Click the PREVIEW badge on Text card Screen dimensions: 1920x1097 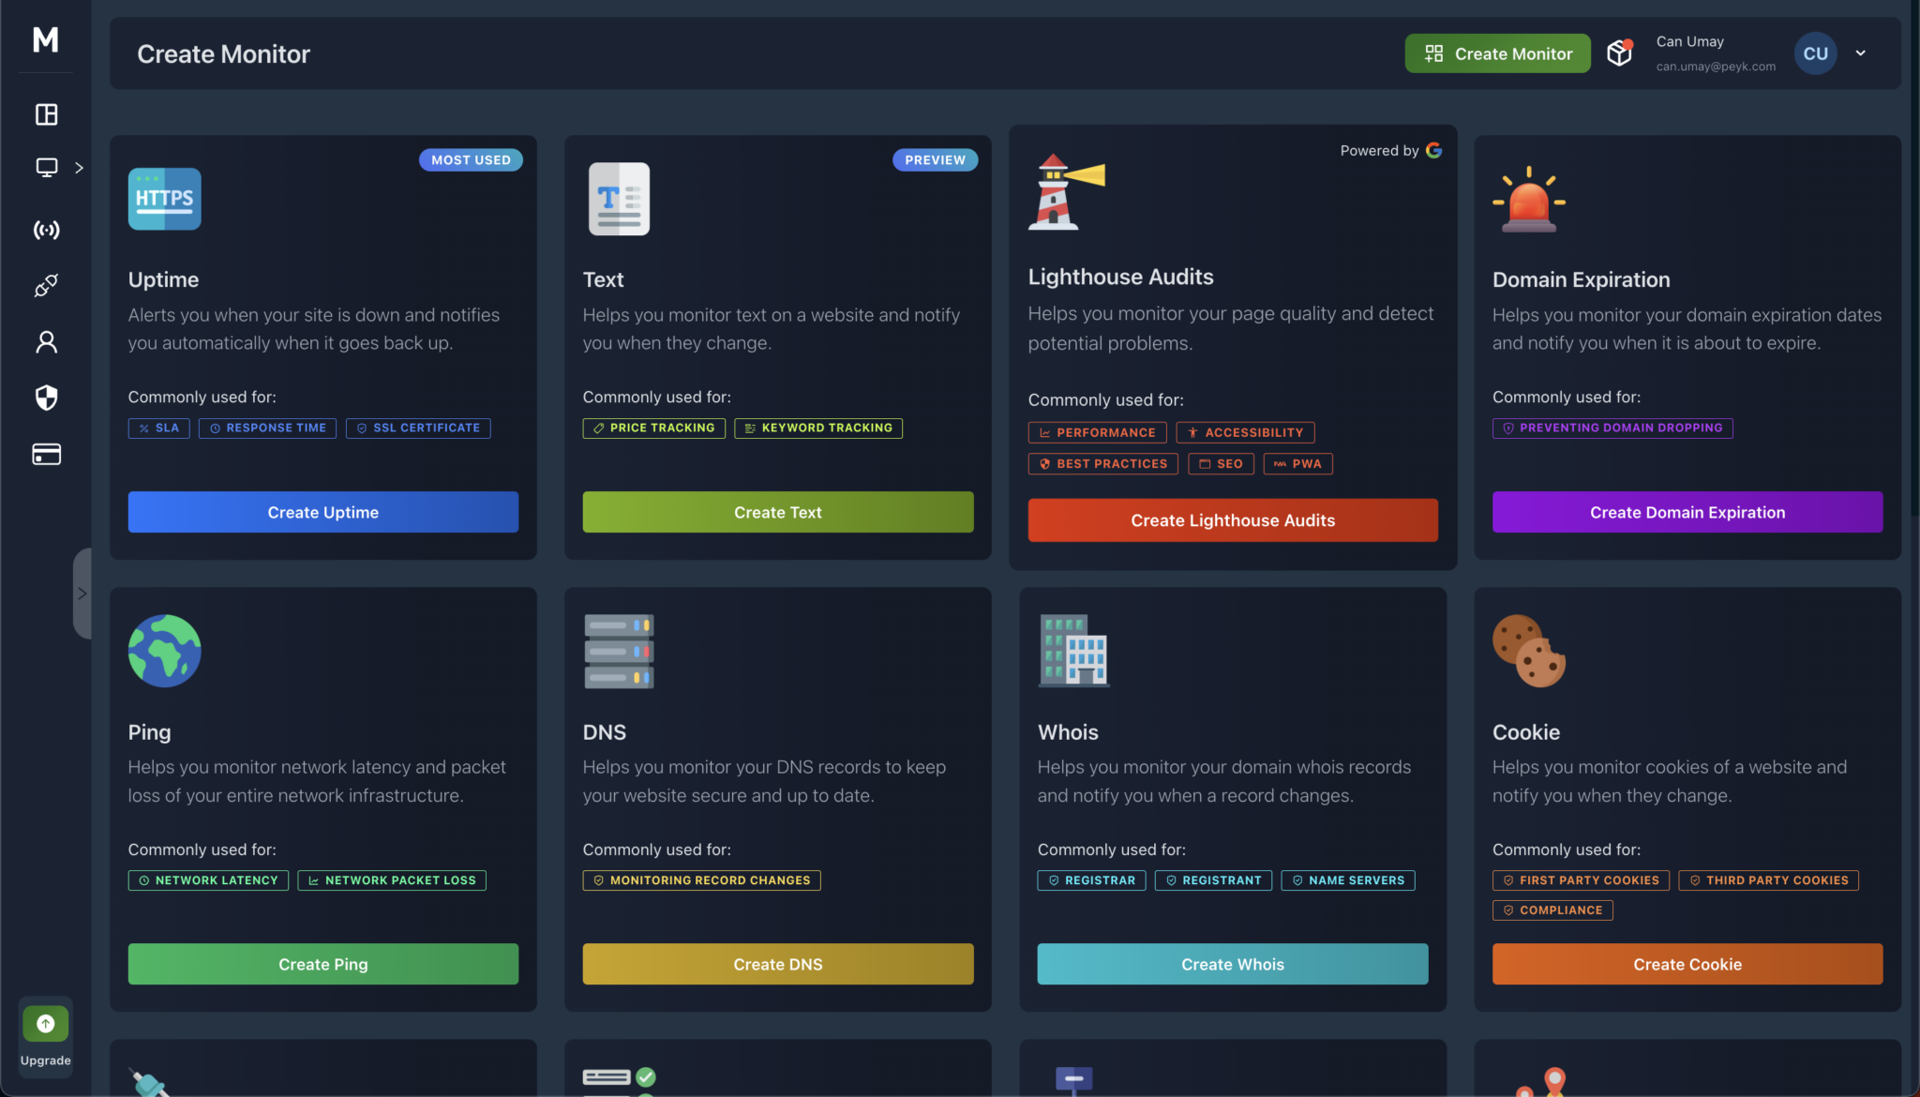(x=935, y=160)
